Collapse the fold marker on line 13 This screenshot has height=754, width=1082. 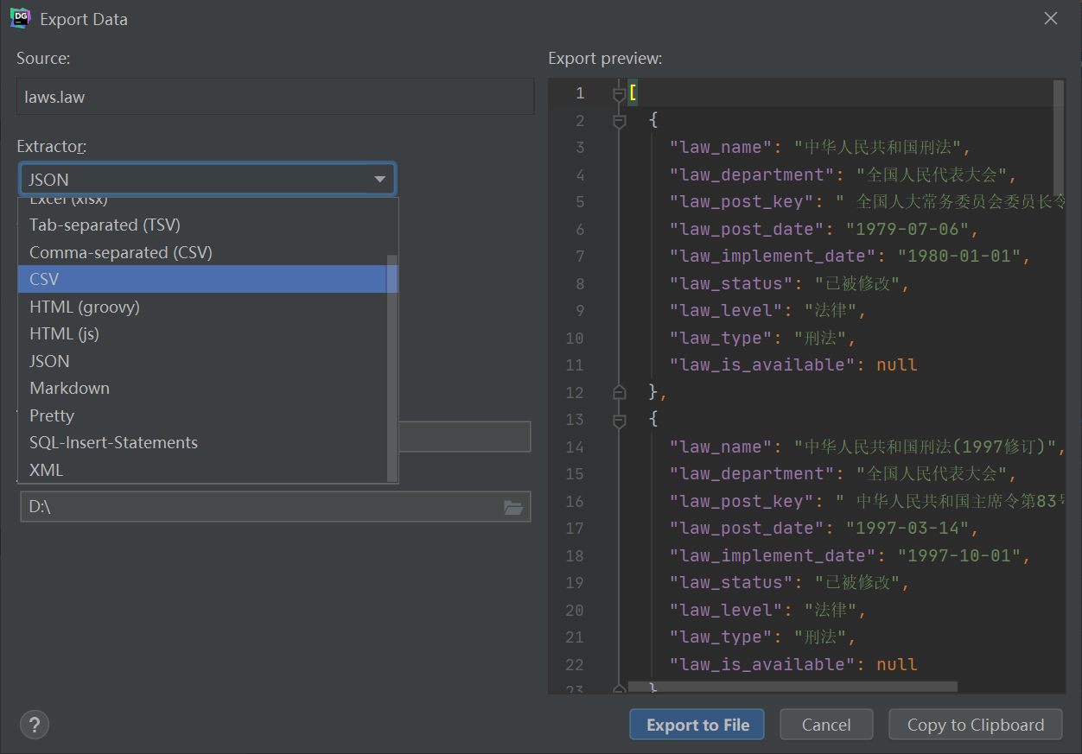click(x=619, y=420)
